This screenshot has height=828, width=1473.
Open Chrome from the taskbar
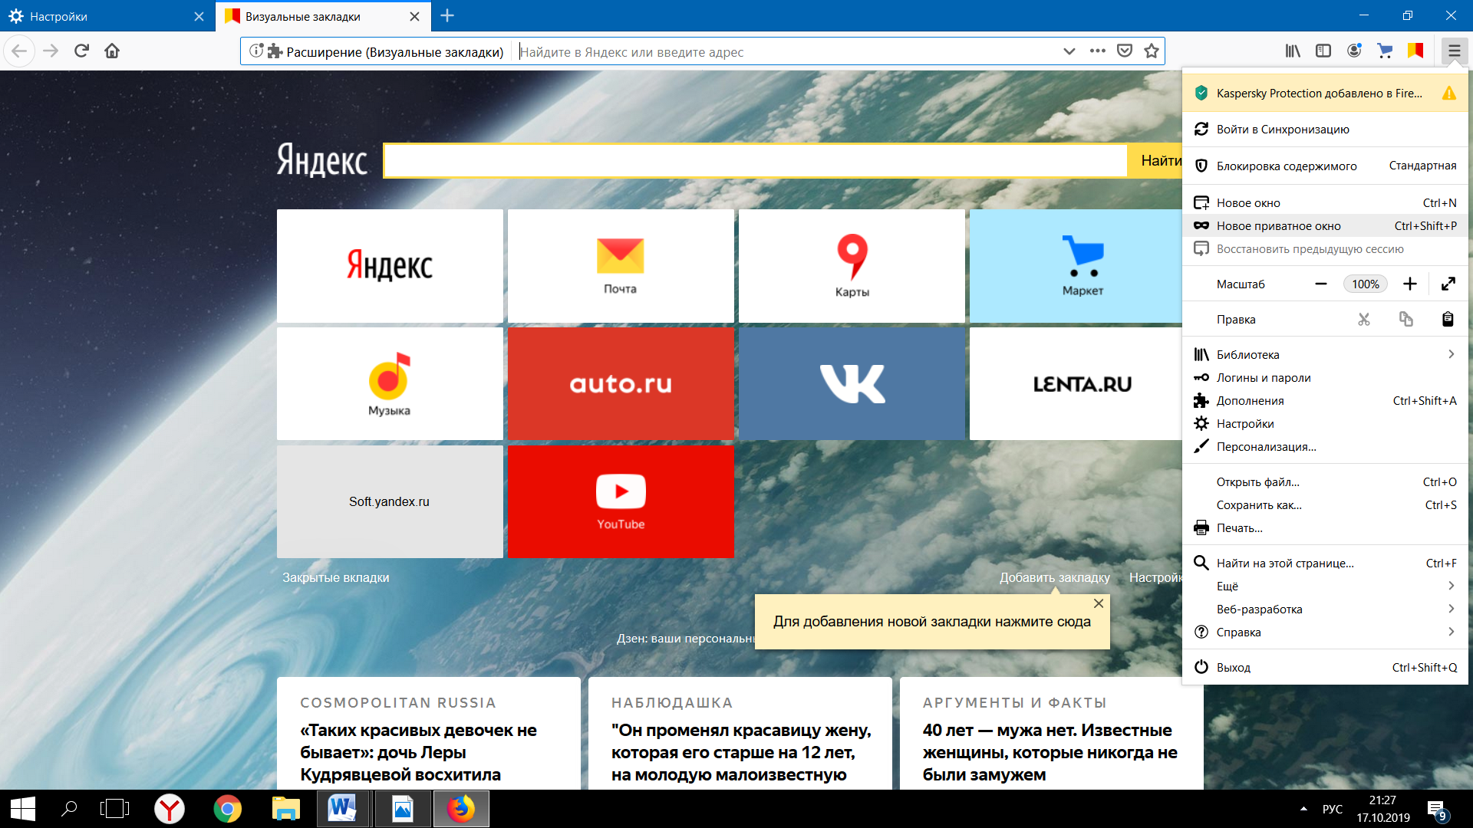[227, 809]
